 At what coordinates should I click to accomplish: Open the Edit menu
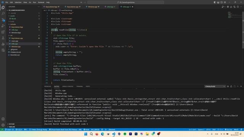pos(11,2)
